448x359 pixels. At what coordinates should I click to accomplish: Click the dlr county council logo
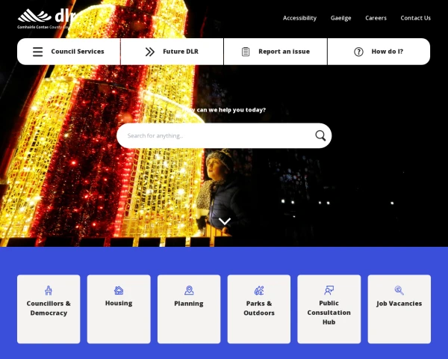(46, 18)
